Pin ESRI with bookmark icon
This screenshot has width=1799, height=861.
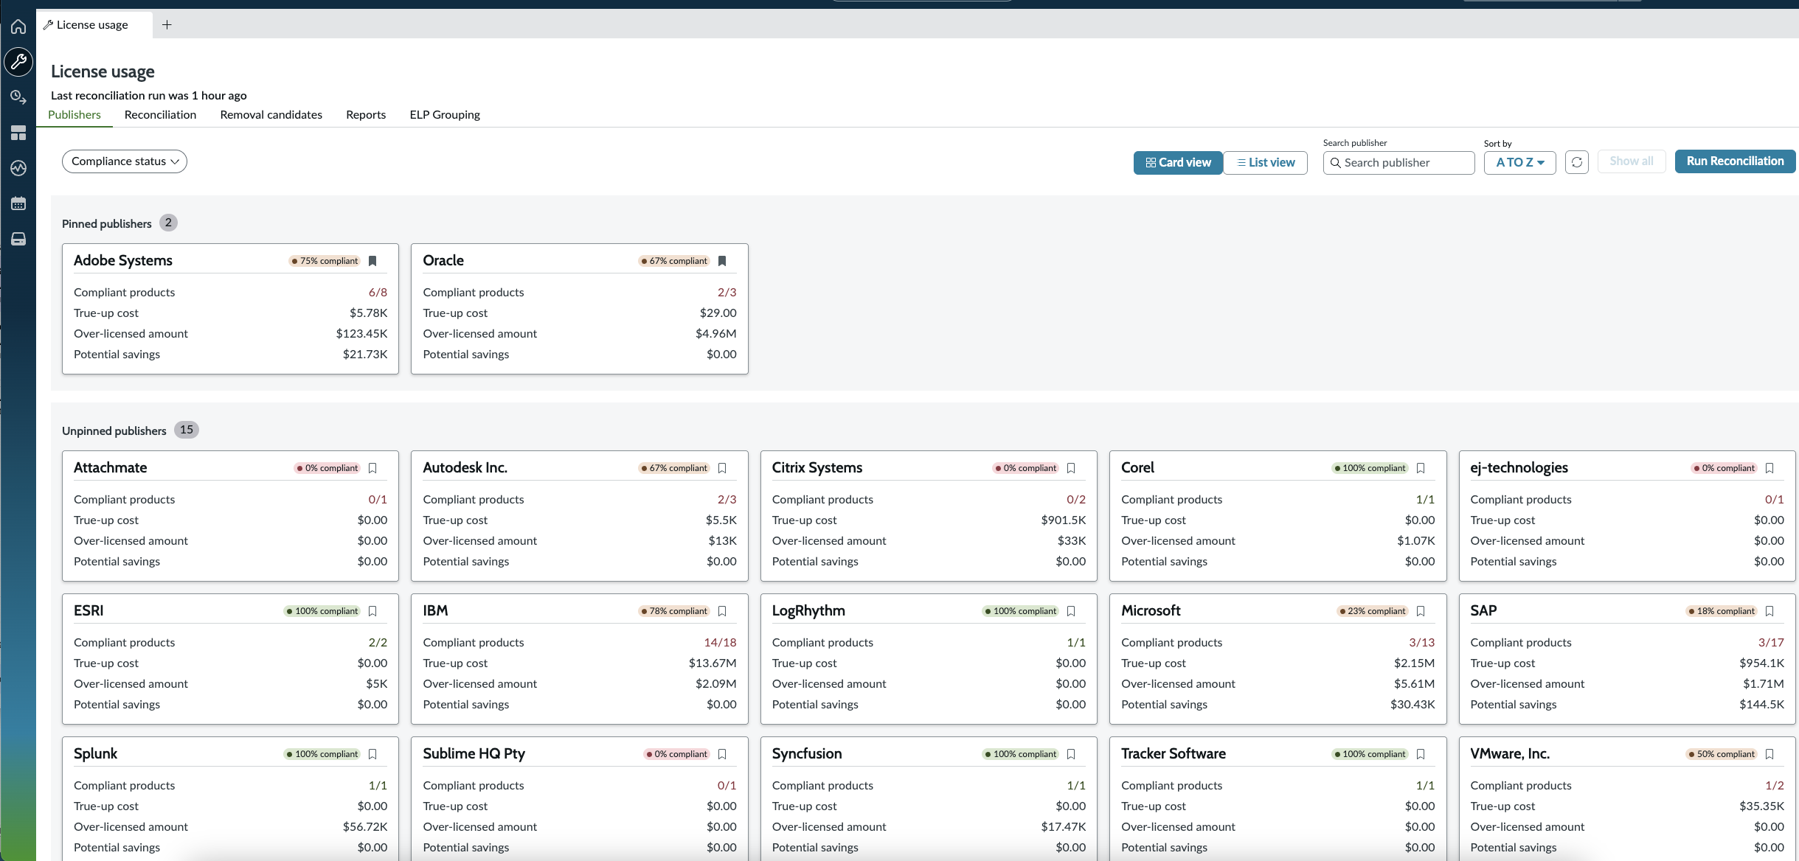(x=372, y=611)
